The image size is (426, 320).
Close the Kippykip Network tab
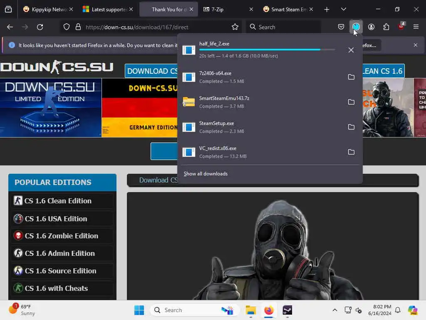[71, 10]
